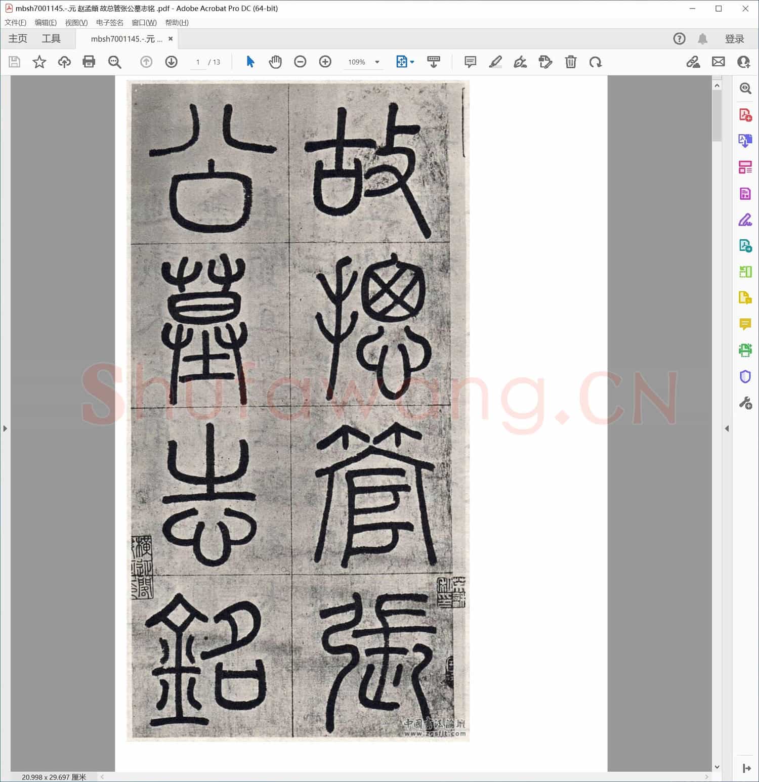Open the Add Sticky Note comment tool

tap(470, 62)
